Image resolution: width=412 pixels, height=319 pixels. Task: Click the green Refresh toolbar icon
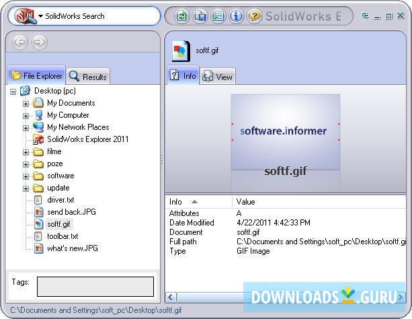tap(181, 16)
